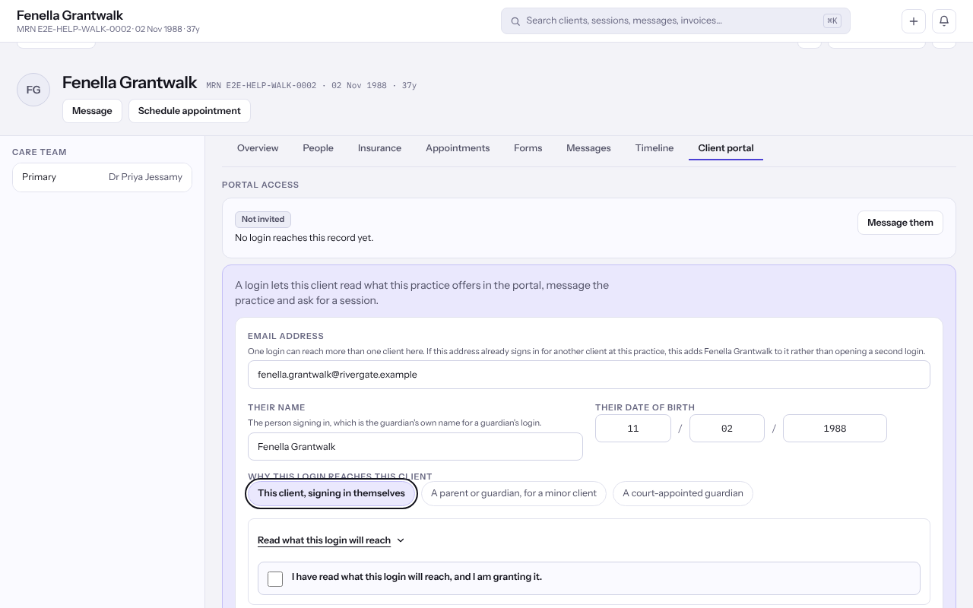
Task: Click the 'Not invited' status badge
Action: coord(263,219)
